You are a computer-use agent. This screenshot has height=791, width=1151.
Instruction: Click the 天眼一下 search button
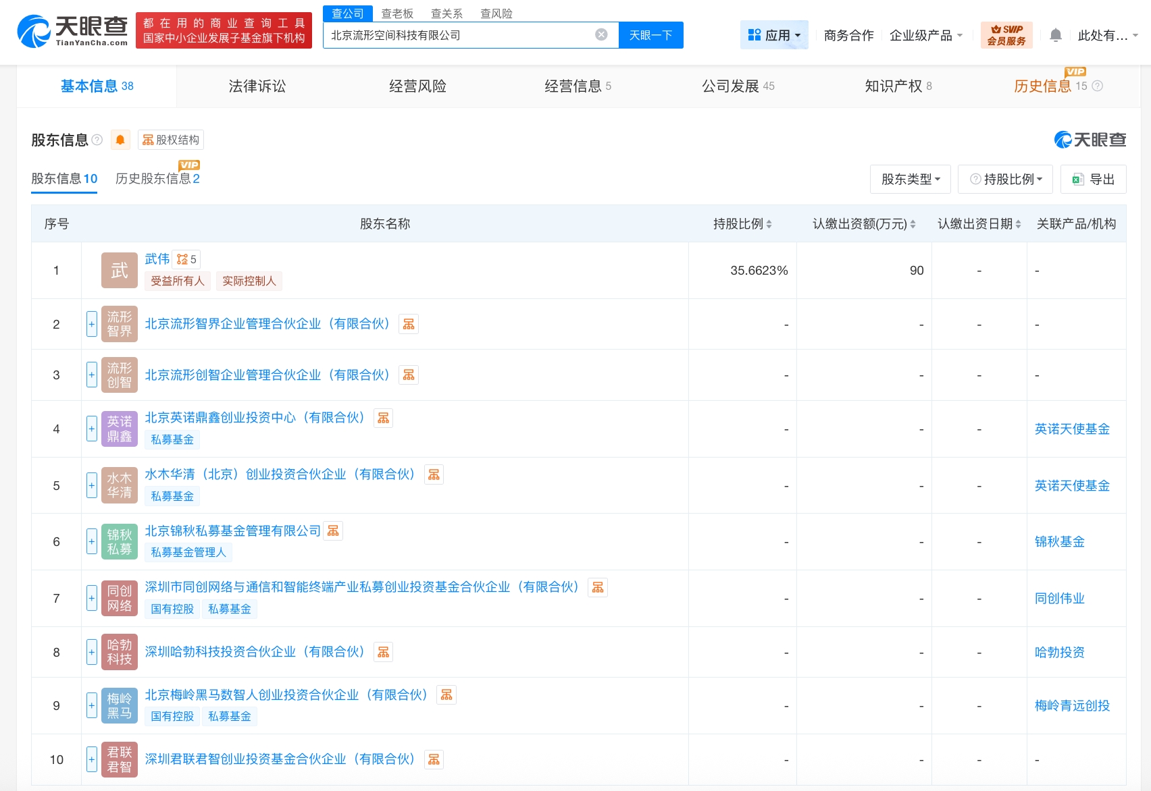[650, 36]
